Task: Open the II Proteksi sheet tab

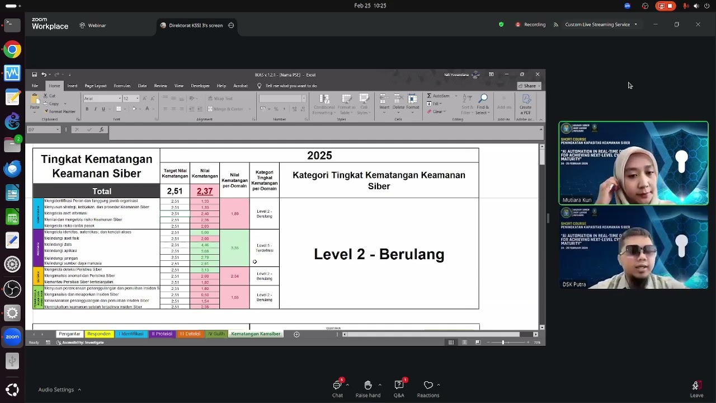Action: 162,334
